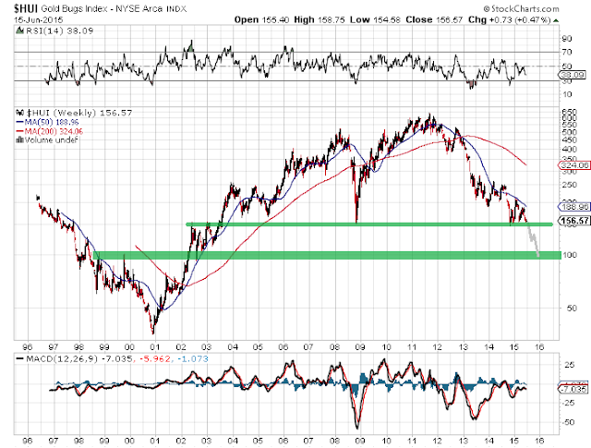Click the Chg +0.73 (+0.47%) value
The width and height of the screenshot is (591, 448).
tap(510, 19)
